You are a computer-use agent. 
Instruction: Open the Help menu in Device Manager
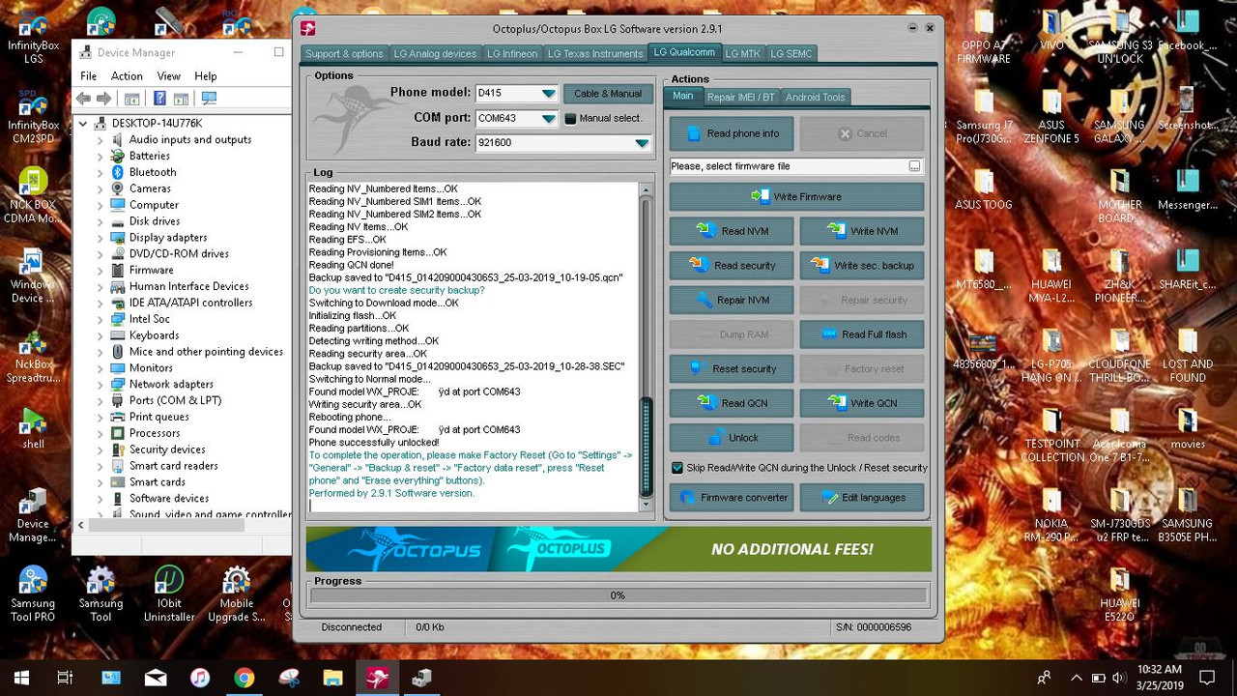click(205, 76)
